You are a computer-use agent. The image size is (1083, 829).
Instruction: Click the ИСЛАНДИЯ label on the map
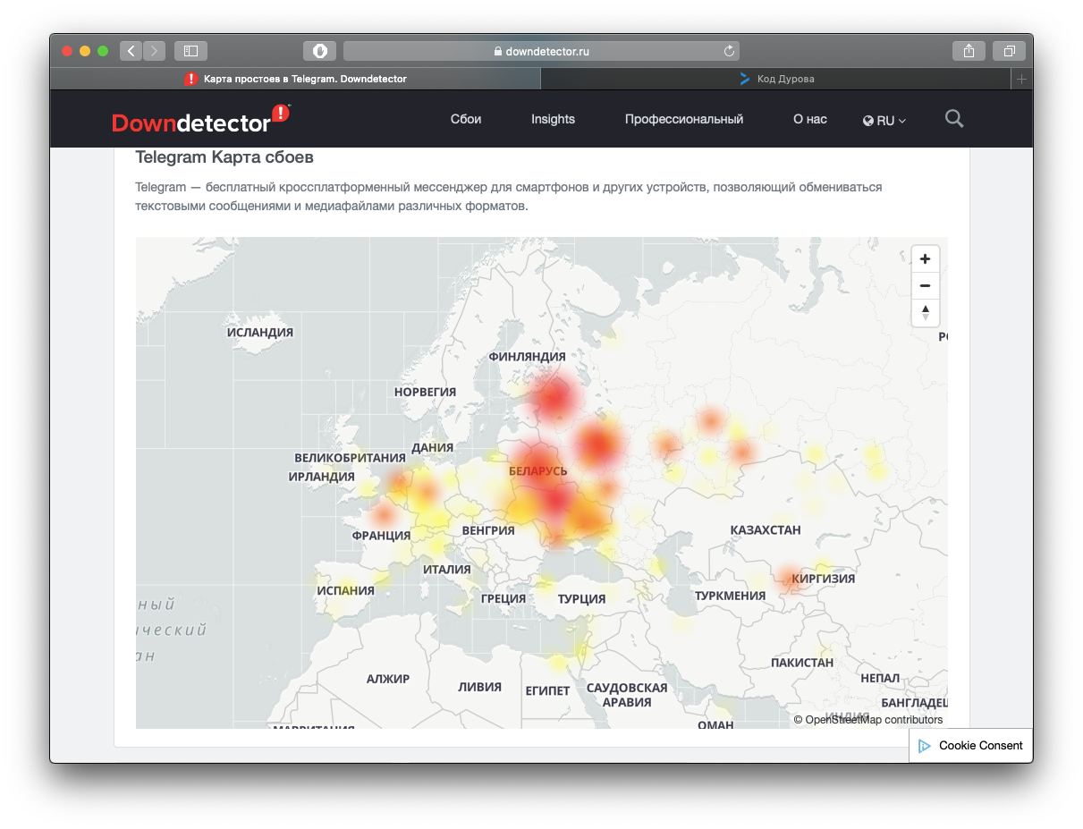tap(260, 332)
